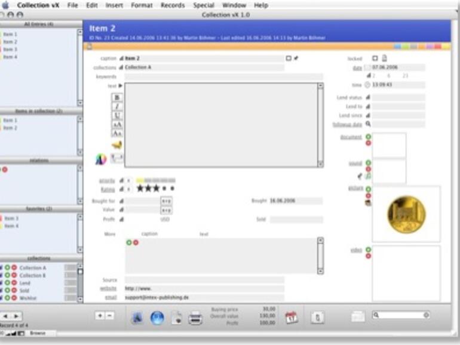The image size is (460, 345).
Task: Open the File menu
Action: pos(72,5)
